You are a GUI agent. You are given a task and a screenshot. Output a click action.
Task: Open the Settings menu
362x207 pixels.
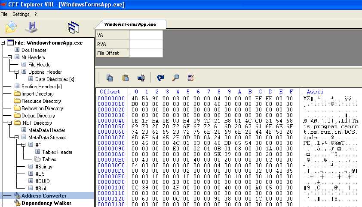pyautogui.click(x=21, y=14)
